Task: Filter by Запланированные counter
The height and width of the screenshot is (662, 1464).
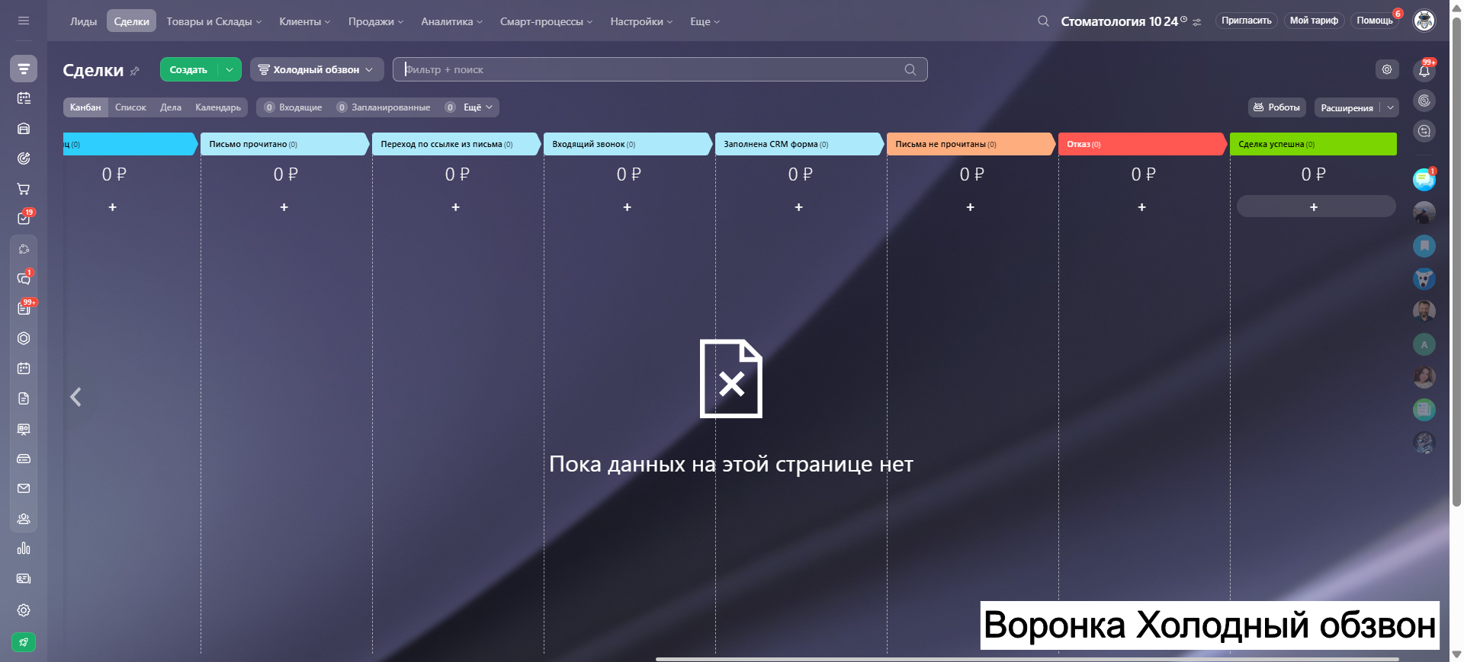Action: click(x=384, y=107)
